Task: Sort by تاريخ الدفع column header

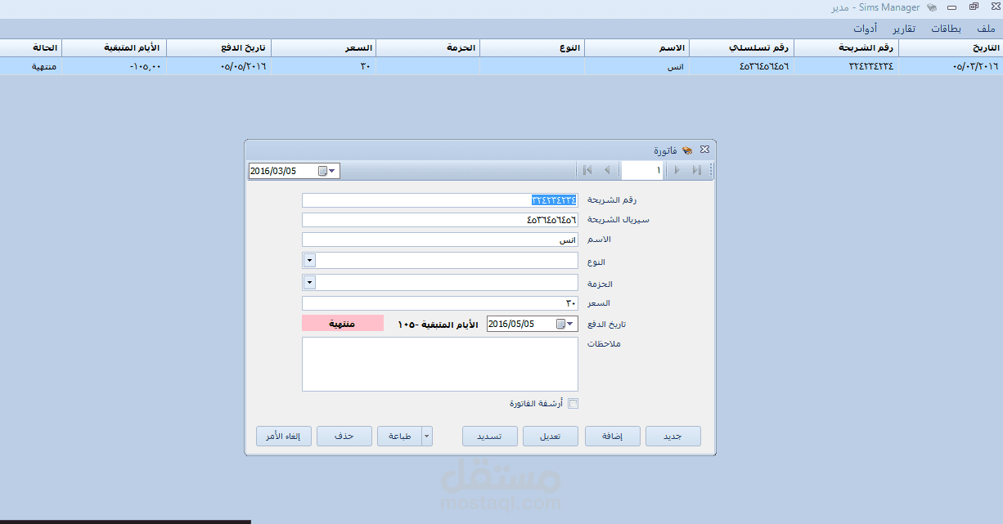Action: coord(218,47)
